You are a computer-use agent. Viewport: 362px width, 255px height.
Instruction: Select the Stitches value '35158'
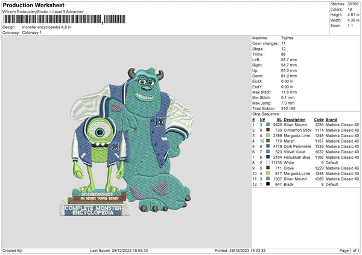click(353, 4)
